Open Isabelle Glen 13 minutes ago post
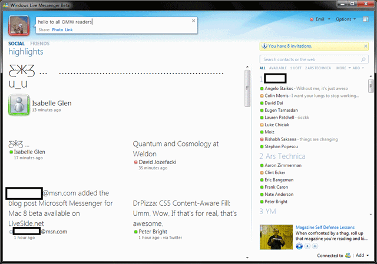Screen dimensions: 377x264 click(52, 103)
